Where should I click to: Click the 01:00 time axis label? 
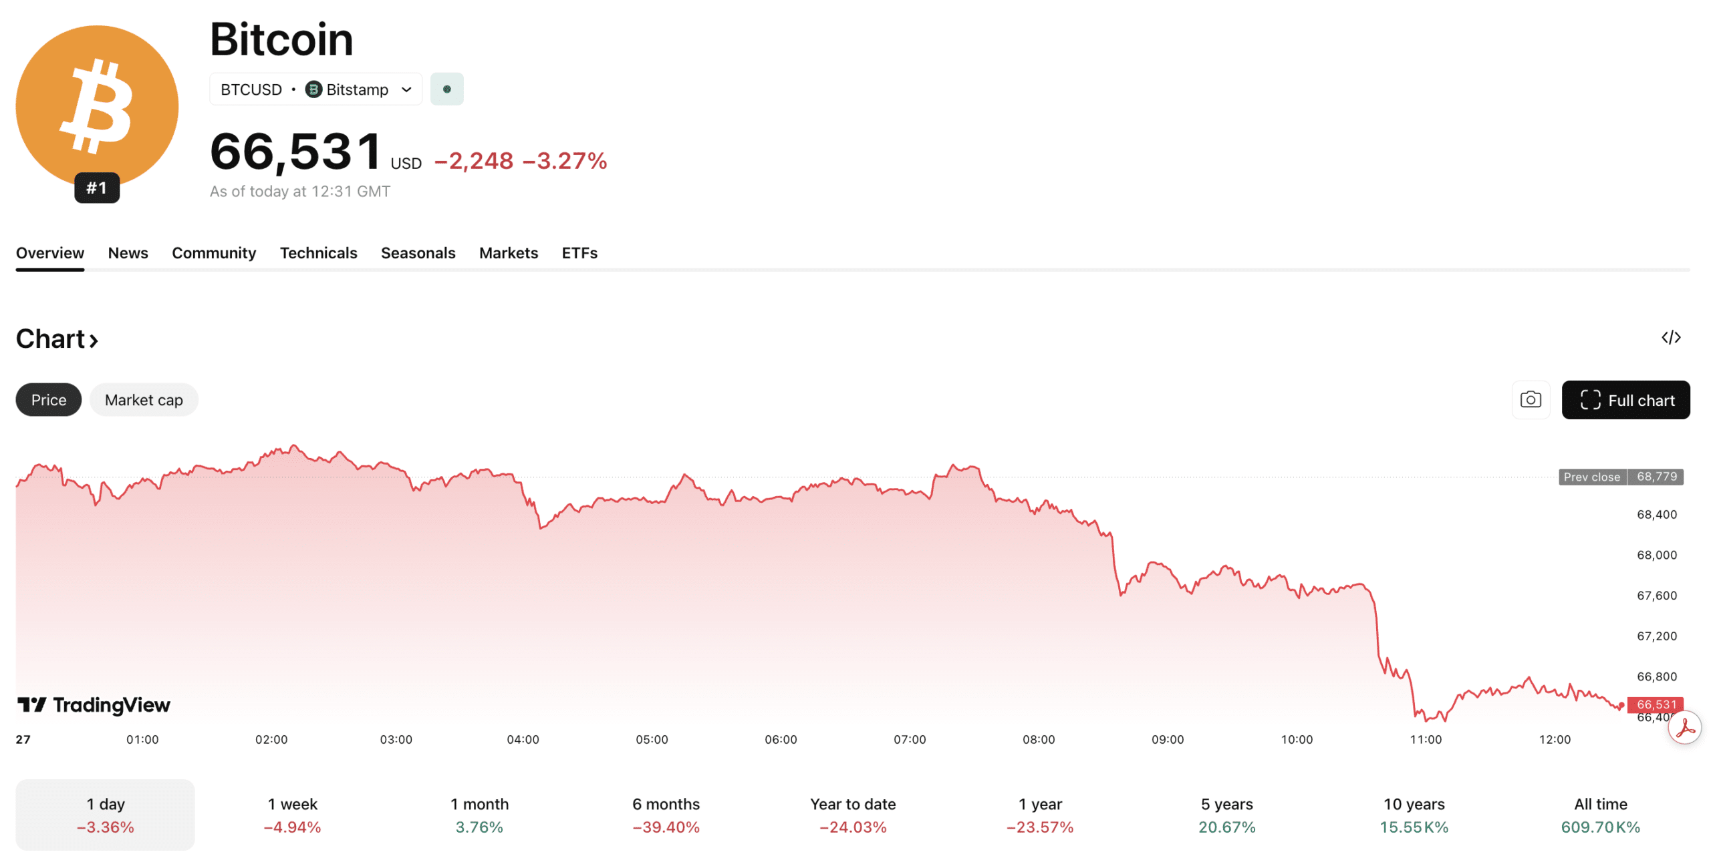pos(142,739)
